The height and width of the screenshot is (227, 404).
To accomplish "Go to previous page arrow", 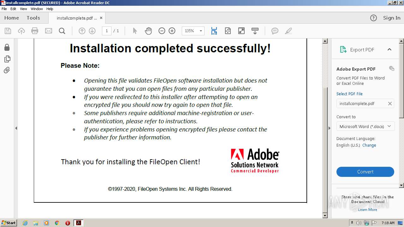I will pyautogui.click(x=82, y=31).
